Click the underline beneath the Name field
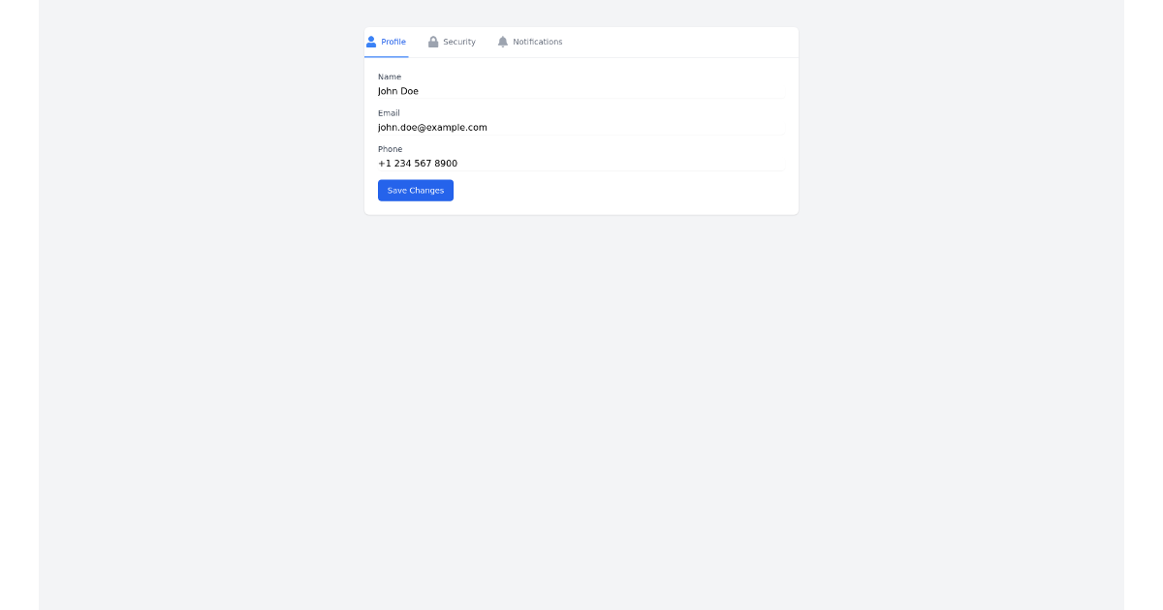The image size is (1163, 610). pos(581,101)
